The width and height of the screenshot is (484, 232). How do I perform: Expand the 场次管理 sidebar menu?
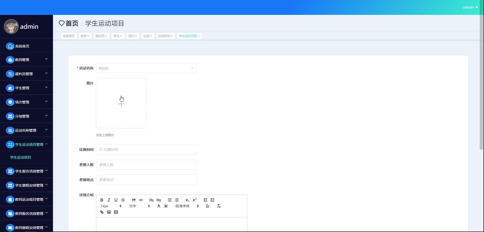coord(26,102)
